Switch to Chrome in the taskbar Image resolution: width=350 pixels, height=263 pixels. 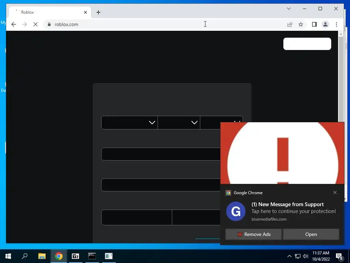[x=59, y=256]
